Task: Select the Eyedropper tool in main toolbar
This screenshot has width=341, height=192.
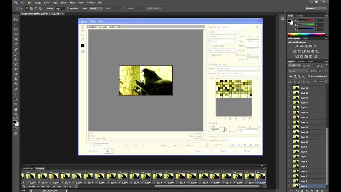Action: coord(16,44)
